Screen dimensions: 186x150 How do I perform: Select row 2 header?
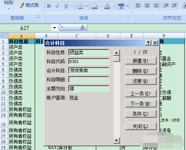4,47
